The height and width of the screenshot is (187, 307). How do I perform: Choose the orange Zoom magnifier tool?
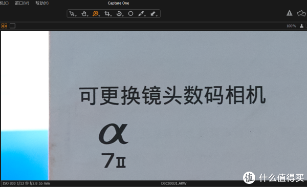(95, 13)
